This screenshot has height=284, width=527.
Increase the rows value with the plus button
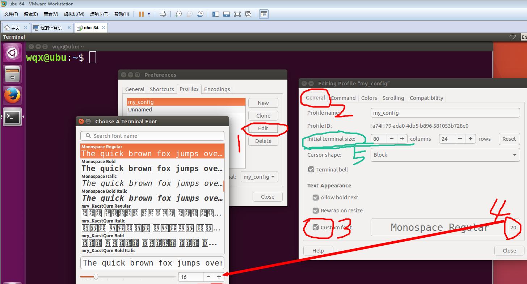click(x=471, y=139)
